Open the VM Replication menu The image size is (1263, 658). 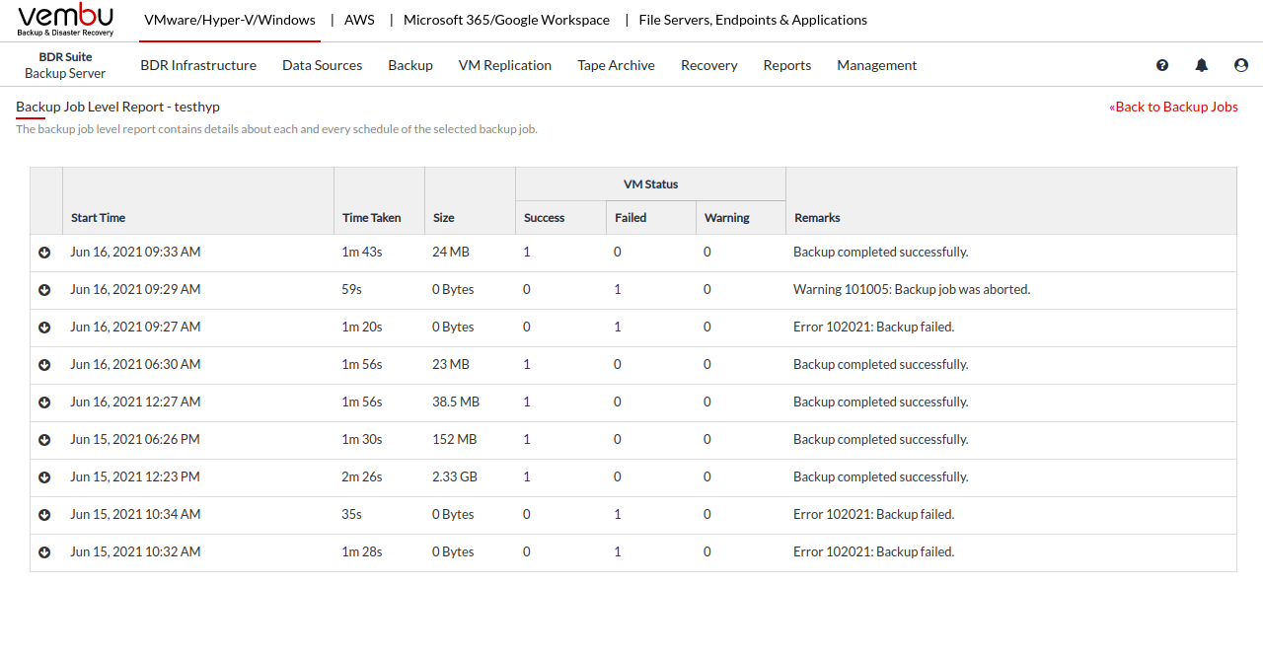pyautogui.click(x=504, y=65)
